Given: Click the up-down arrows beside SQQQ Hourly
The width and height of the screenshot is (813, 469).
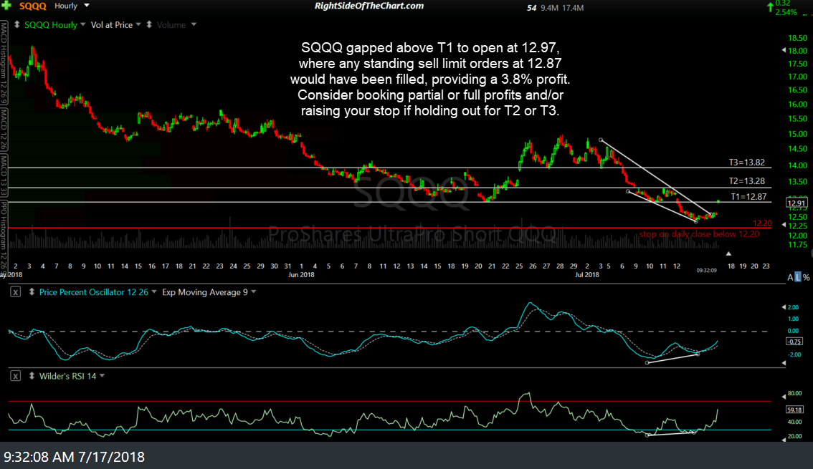Looking at the screenshot, I should [x=16, y=25].
